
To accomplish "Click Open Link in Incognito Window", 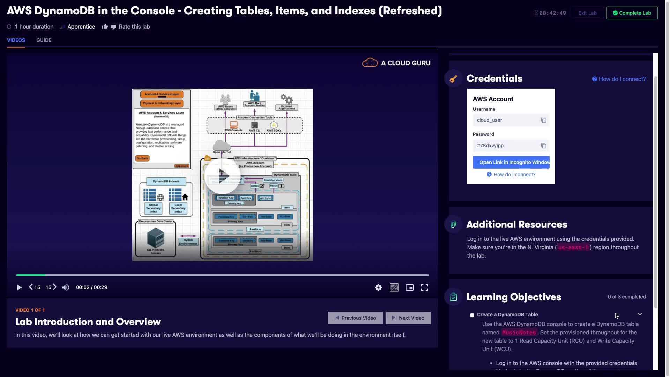I will (x=511, y=162).
